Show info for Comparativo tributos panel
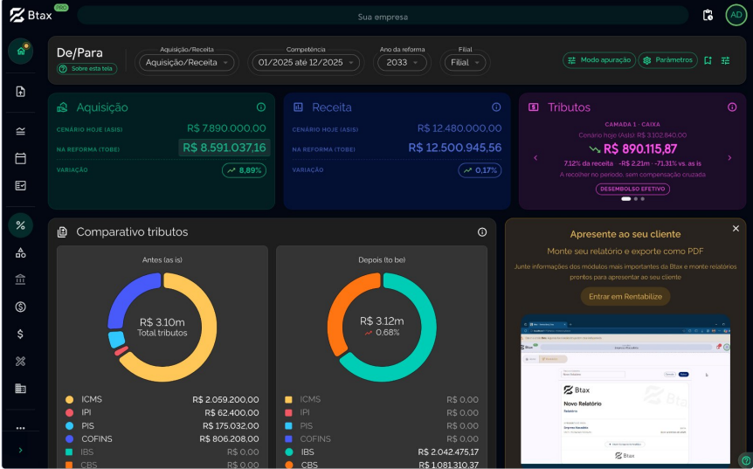Image resolution: width=753 pixels, height=469 pixels. coord(482,232)
